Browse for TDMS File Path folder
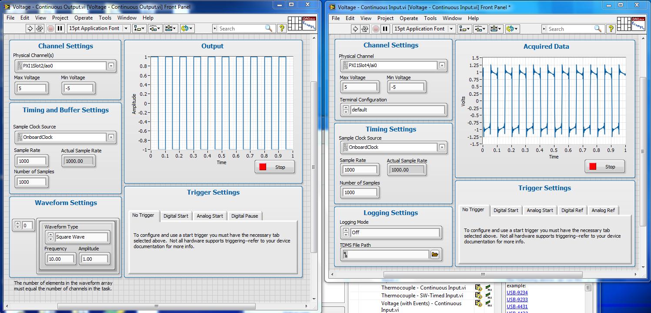This screenshot has width=651, height=313. click(434, 255)
